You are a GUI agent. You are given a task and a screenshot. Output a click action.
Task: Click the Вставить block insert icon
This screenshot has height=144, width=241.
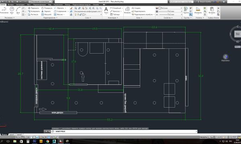point(127,10)
